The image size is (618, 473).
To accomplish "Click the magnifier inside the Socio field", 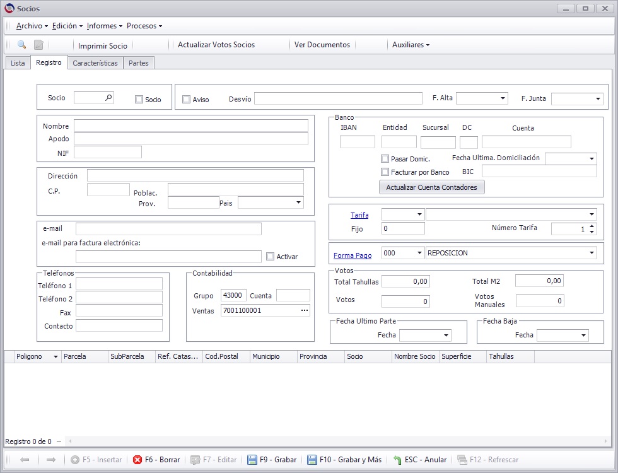I will point(108,97).
